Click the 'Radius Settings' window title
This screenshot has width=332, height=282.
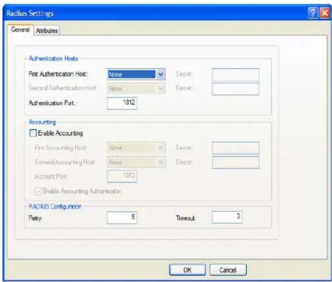[30, 13]
